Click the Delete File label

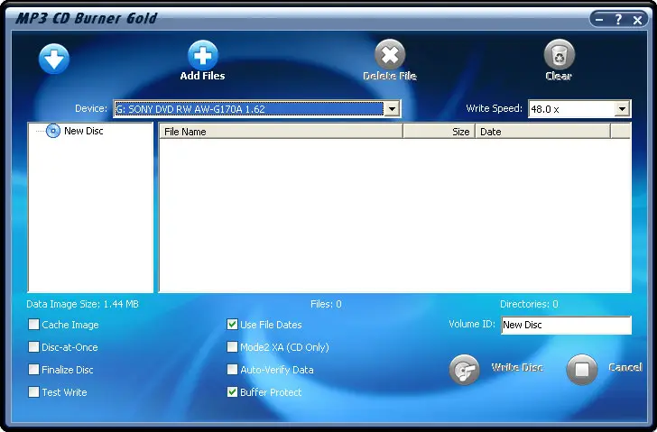(390, 76)
